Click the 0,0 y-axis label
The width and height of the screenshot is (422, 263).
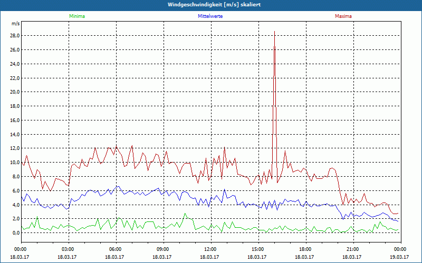(x=16, y=233)
